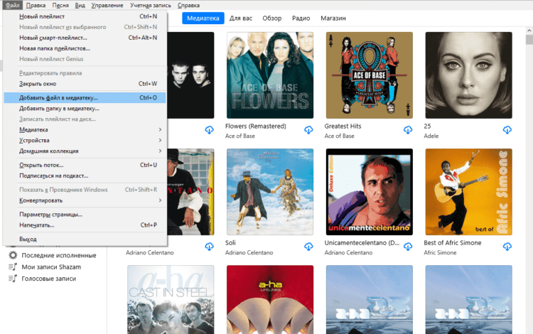Select Напечатать menu entry
Viewport: 533px width, 334px height.
85,225
